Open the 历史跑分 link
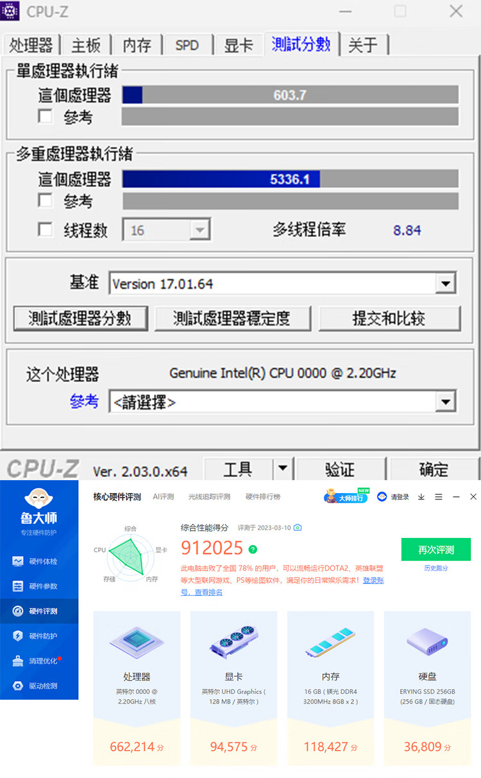Image resolution: width=481 pixels, height=778 pixels. [436, 568]
